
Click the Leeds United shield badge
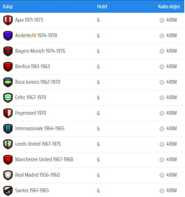(x=8, y=144)
